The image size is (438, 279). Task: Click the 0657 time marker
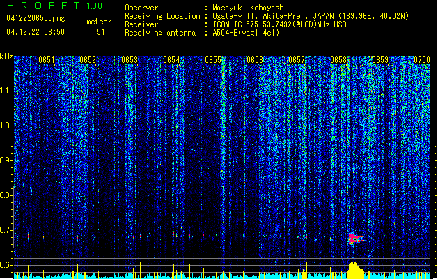[297, 60]
